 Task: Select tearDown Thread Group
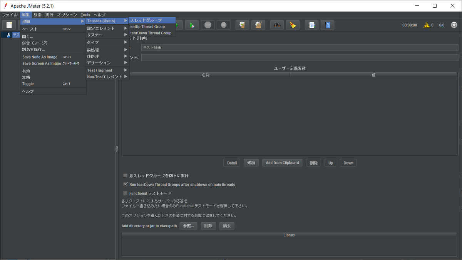point(152,33)
